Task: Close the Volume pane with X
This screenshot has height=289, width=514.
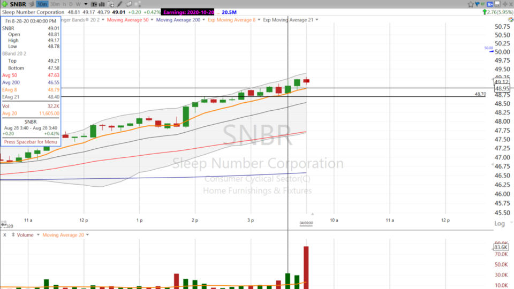Action: click(5, 235)
